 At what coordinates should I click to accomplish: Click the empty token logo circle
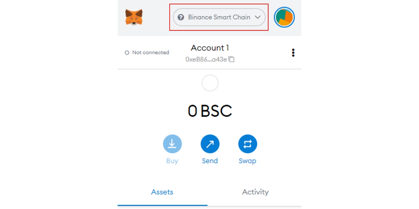tap(210, 83)
